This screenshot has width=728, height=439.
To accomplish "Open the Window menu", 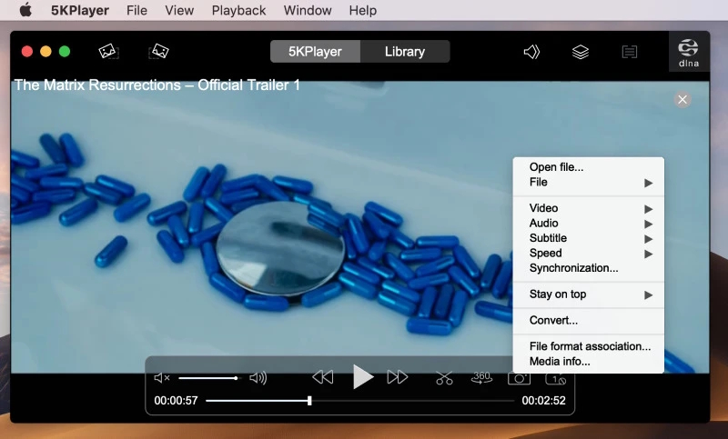I will click(x=308, y=10).
